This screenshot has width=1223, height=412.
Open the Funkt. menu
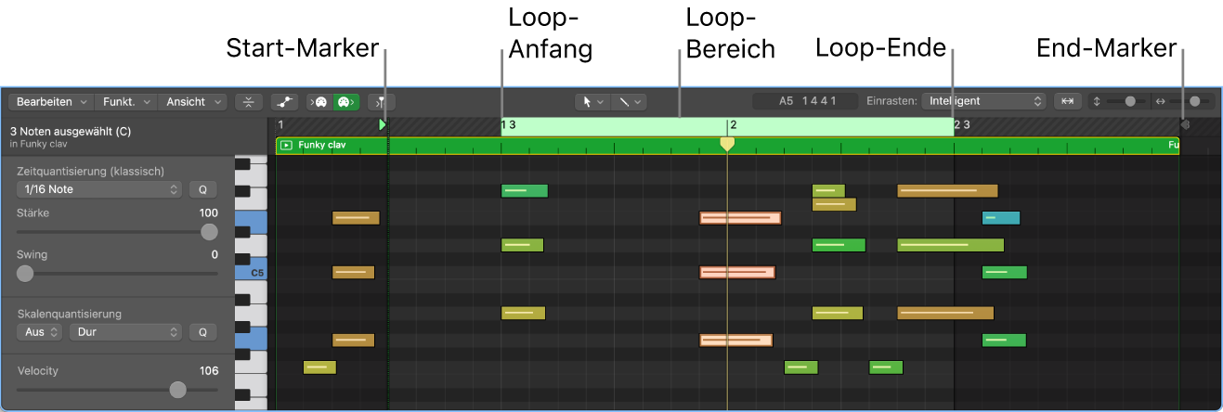pos(125,102)
